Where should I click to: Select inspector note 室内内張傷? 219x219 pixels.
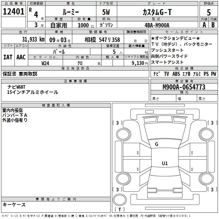[x=12, y=110]
